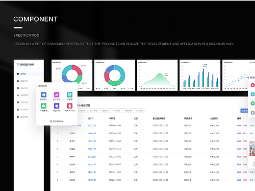The image size is (255, 191).
Task: Click the blue edit link in row 7
Action: tap(239, 172)
